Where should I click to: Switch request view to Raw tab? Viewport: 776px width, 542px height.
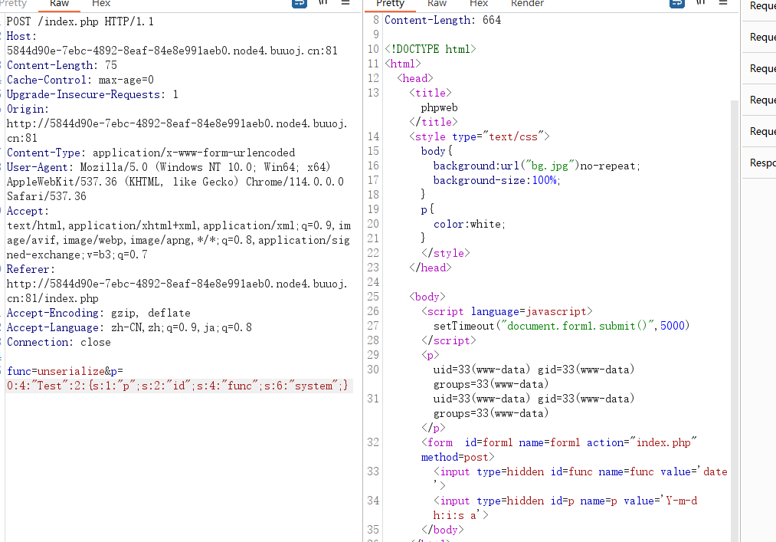[60, 4]
